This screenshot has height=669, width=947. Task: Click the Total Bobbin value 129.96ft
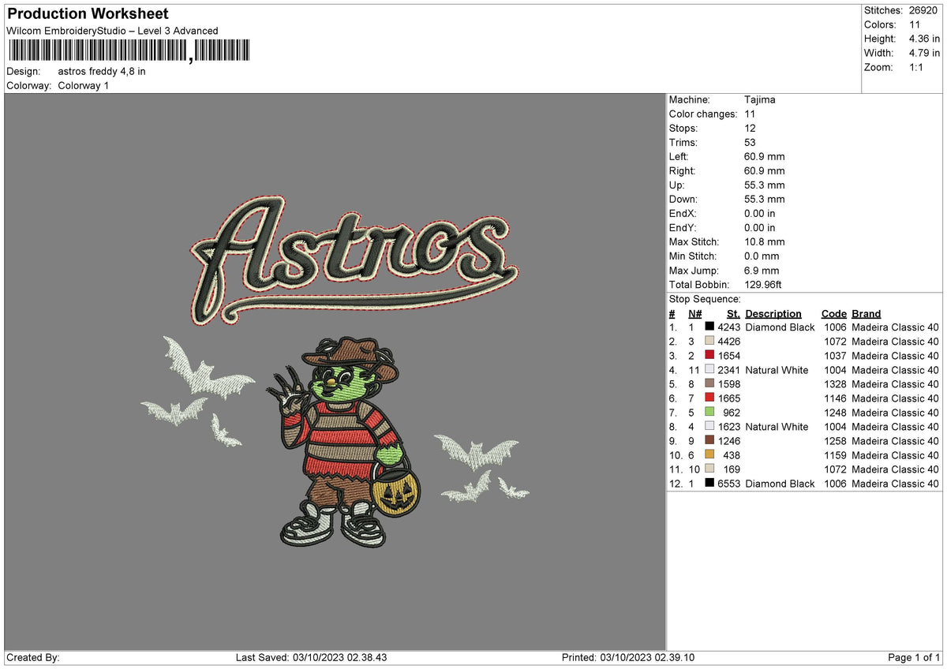pos(763,284)
